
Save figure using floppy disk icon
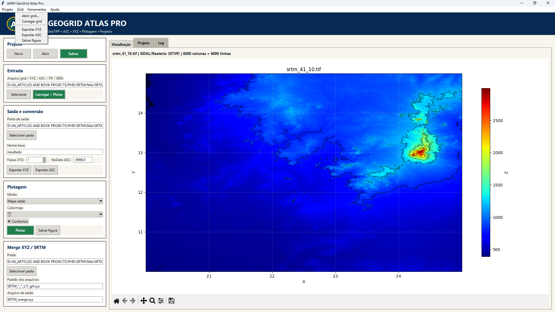(x=172, y=301)
